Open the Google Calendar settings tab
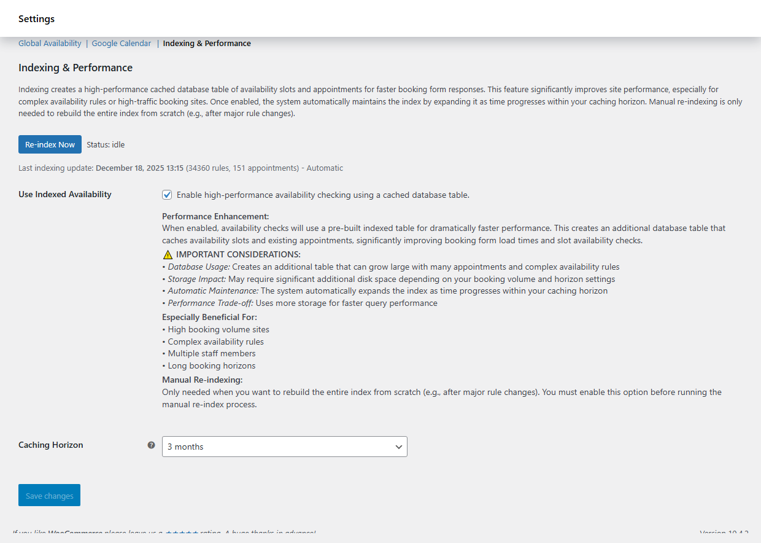Image resolution: width=761 pixels, height=543 pixels. click(121, 43)
